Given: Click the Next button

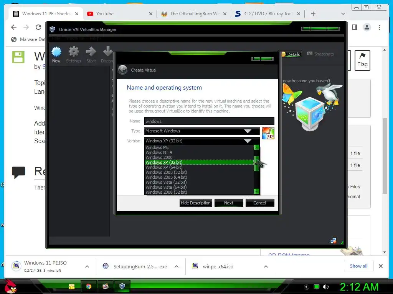Looking at the screenshot, I should pos(229,203).
